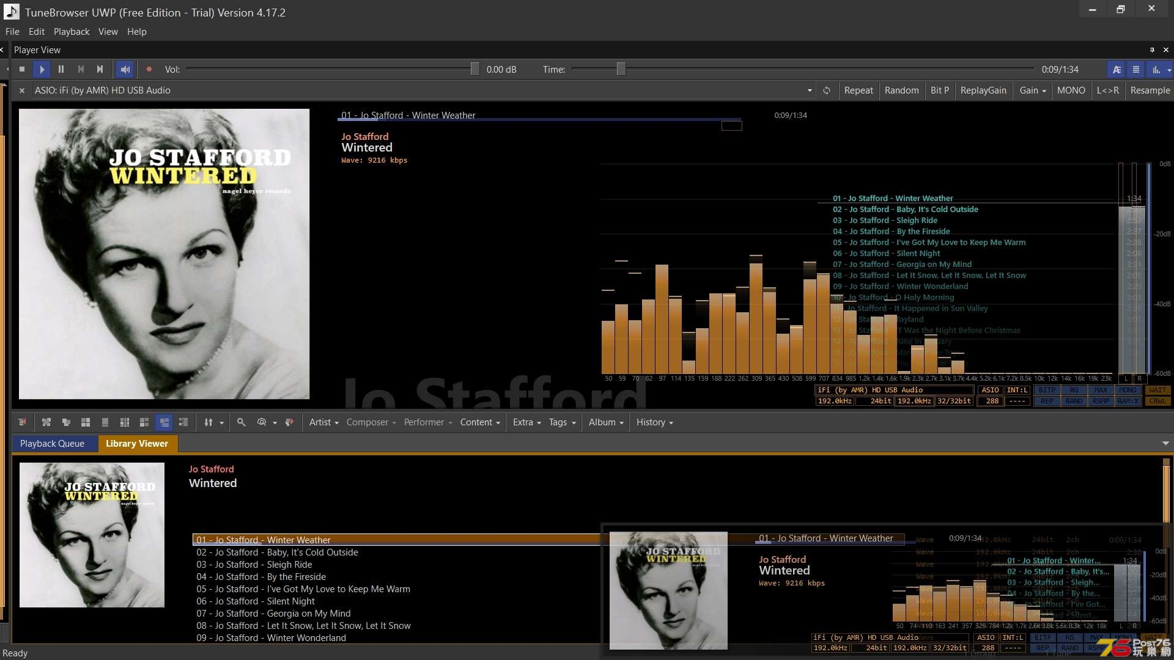Screen dimensions: 1174x660
Task: Expand the tab overflow arrow at right
Action: click(x=1165, y=444)
